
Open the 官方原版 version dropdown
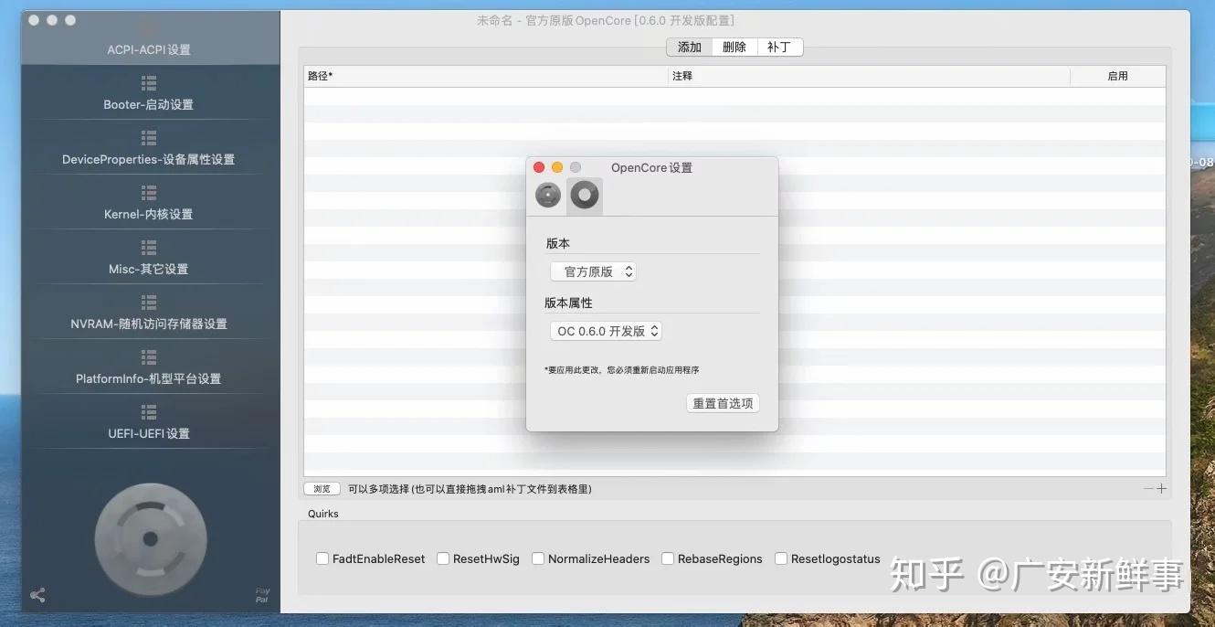pyautogui.click(x=593, y=271)
